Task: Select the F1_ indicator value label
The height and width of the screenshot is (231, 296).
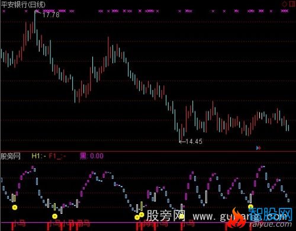Action: [x=57, y=156]
